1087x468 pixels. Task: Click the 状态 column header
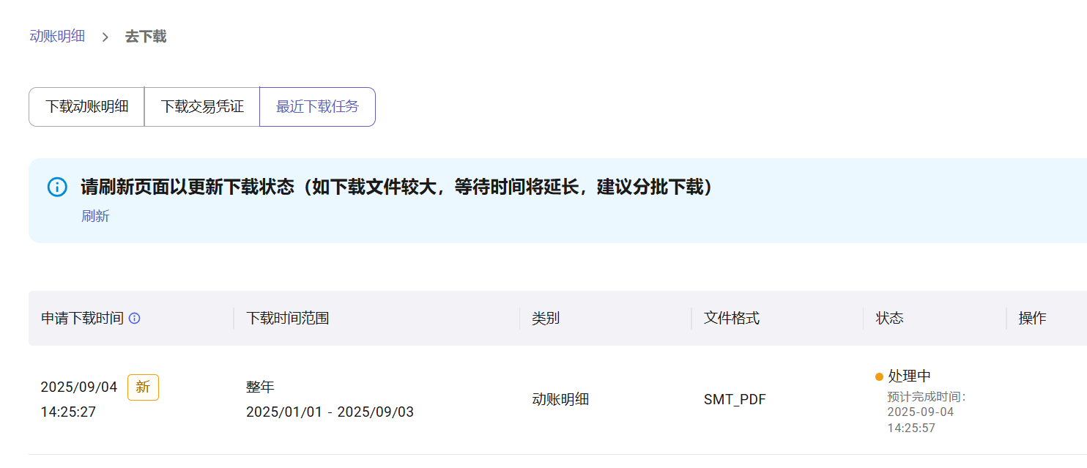tap(889, 319)
